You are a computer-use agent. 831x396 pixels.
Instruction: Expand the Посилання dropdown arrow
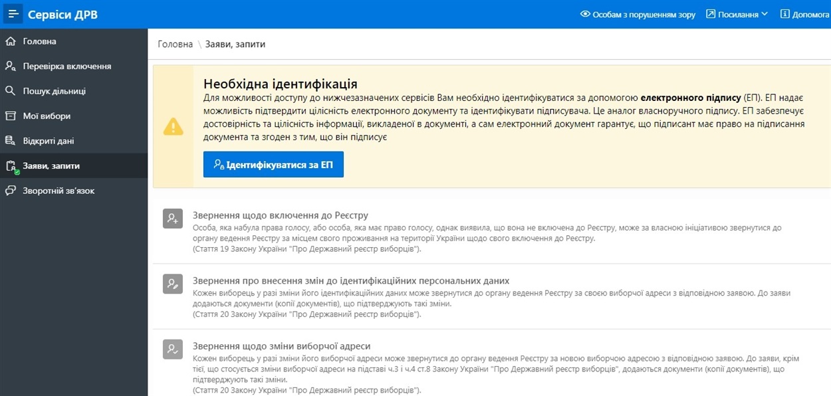[x=765, y=14]
